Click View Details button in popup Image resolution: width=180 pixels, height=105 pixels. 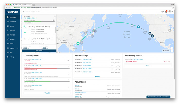(39, 51)
